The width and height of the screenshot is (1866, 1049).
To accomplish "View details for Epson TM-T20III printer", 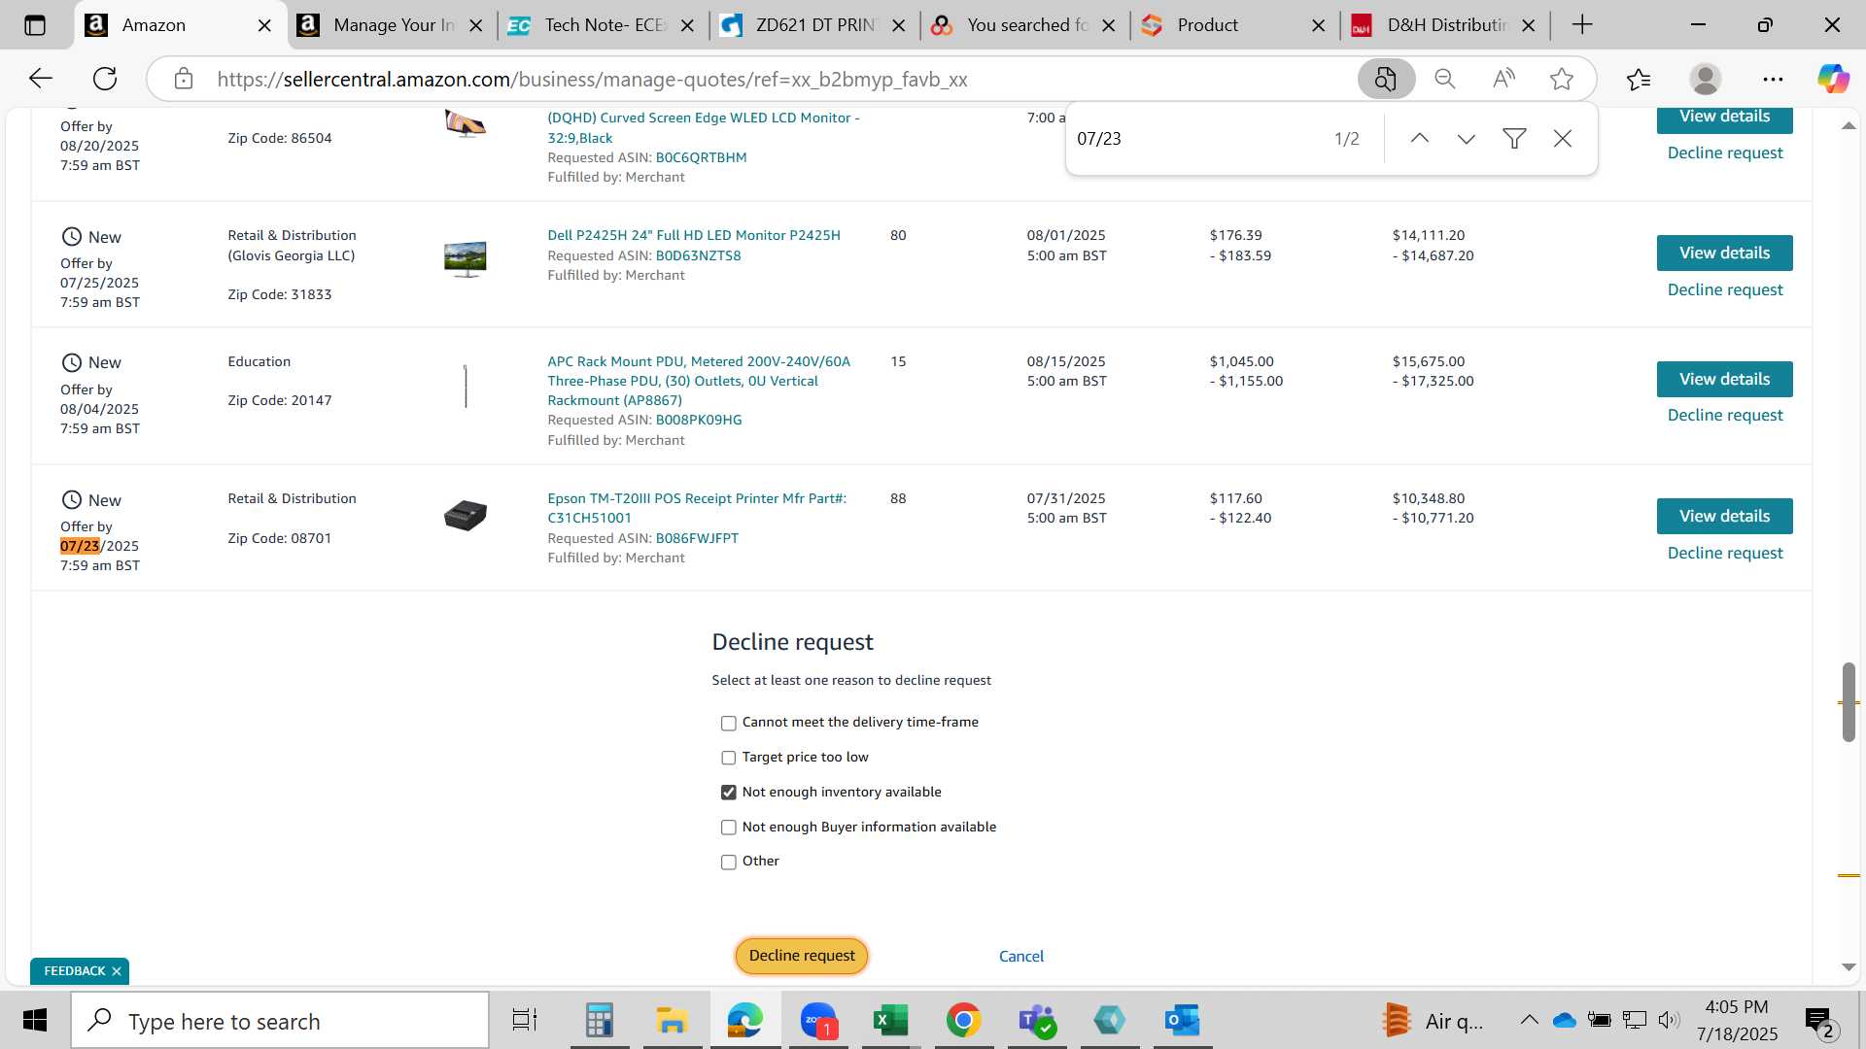I will click(1724, 517).
